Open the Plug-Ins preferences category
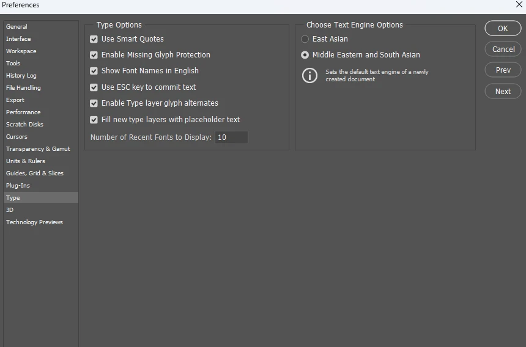Screen dimensions: 526x347 click(x=41, y=186)
